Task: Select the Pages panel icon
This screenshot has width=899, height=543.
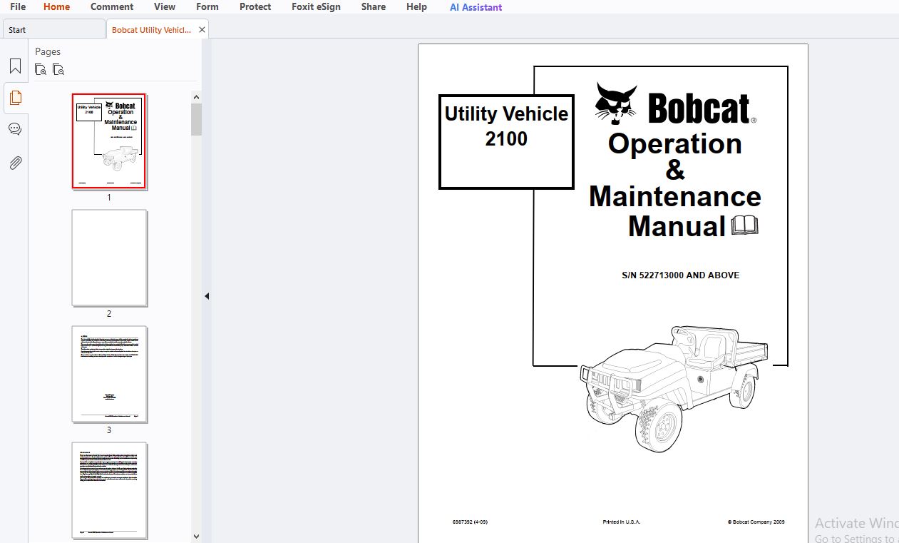Action: point(15,98)
